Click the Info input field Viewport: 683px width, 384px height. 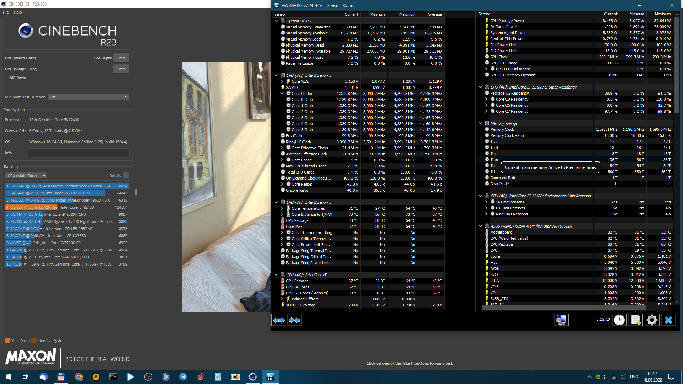tap(79, 153)
